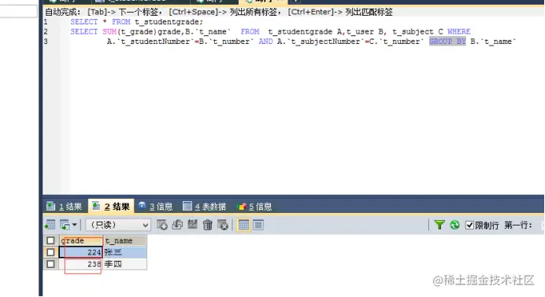Click the highlighted GROUP BY keyword
Image resolution: width=545 pixels, height=297 pixels.
(x=447, y=42)
